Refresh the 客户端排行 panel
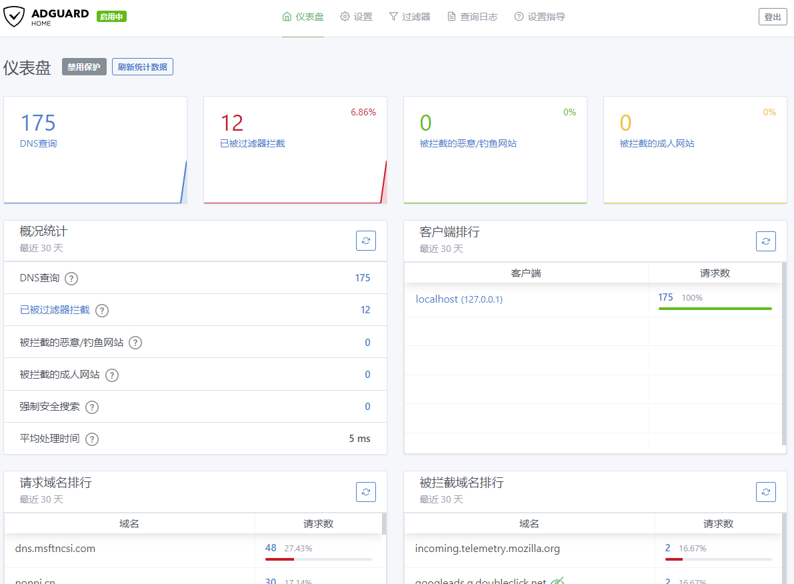This screenshot has height=584, width=794. coord(766,241)
